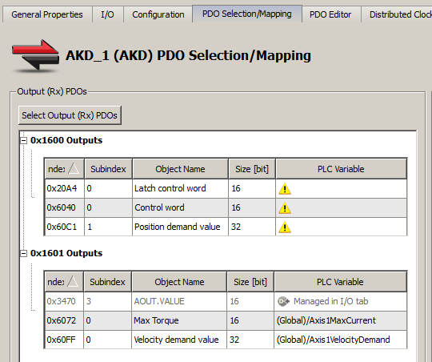Image resolution: width=432 pixels, height=362 pixels.
Task: Sort 0x1601 table by Index header arrow
Action: point(73,282)
